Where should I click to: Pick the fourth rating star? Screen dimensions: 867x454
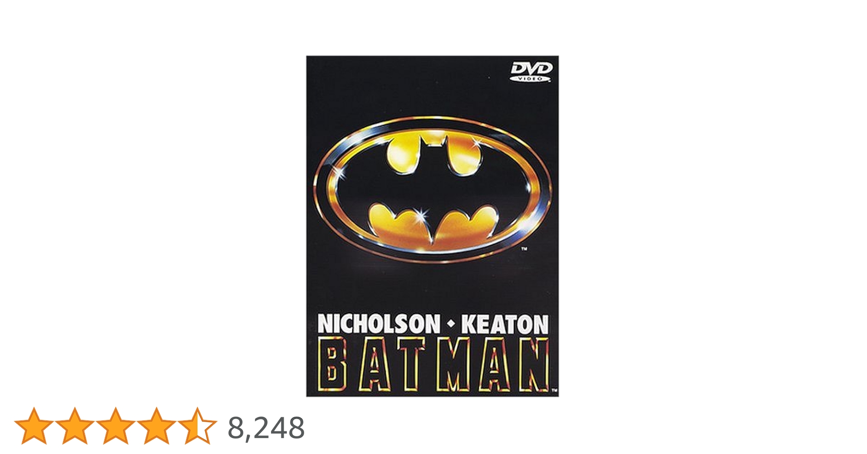[x=157, y=426]
